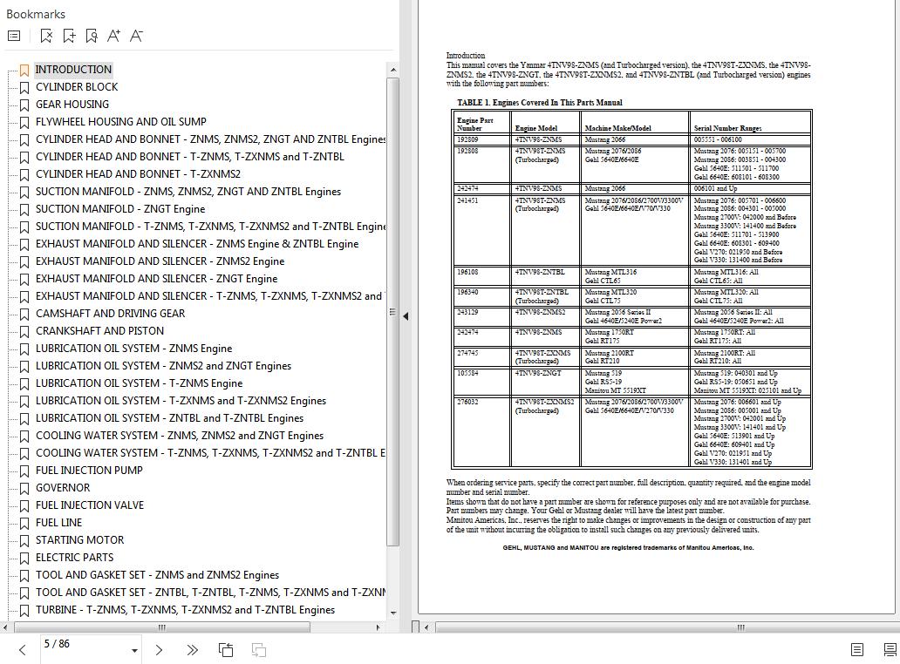This screenshot has height=664, width=900.
Task: Click the previous view icon next to the last-page arrows
Action: [x=226, y=650]
